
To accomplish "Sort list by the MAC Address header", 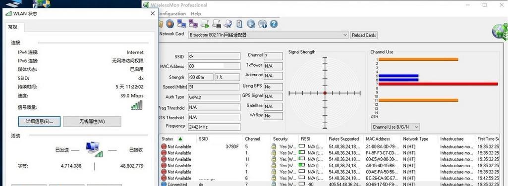I will (x=382, y=139).
